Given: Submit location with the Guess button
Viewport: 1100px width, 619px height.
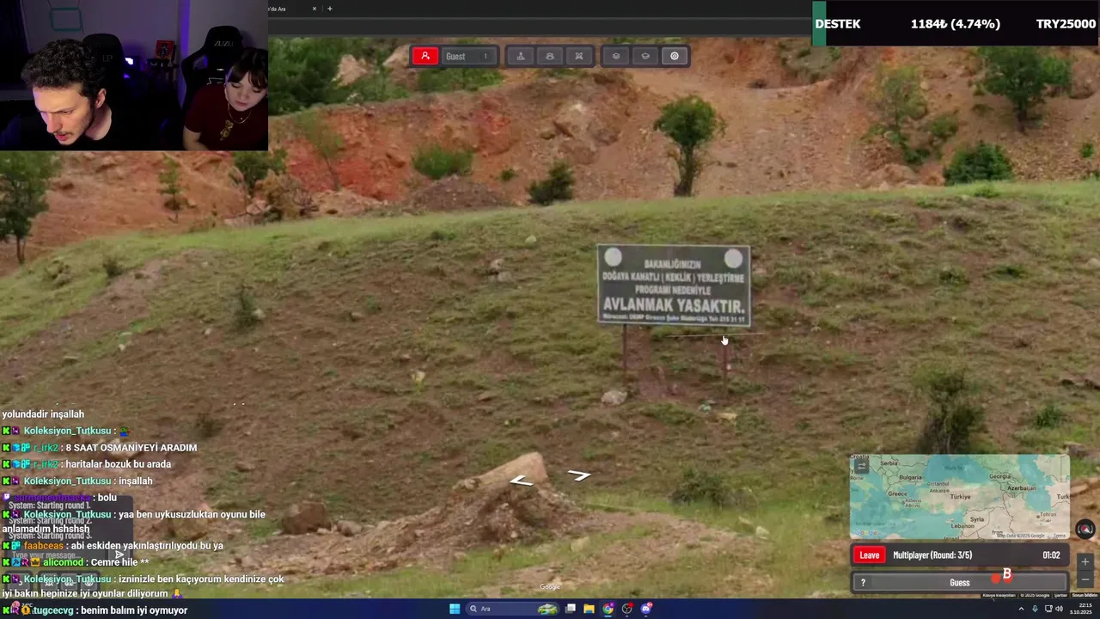Looking at the screenshot, I should (x=960, y=583).
